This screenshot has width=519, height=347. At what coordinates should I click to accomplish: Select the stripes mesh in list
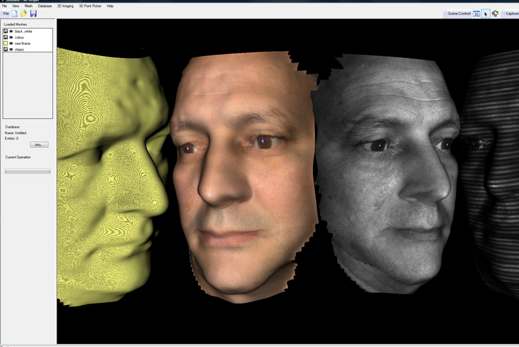(x=20, y=50)
